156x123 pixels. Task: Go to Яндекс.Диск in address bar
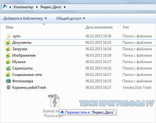click(51, 7)
